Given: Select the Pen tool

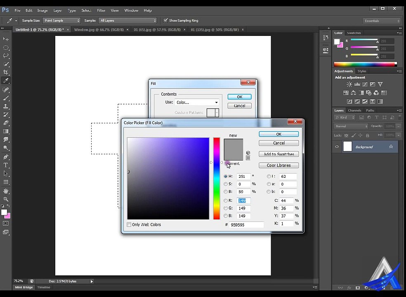Looking at the screenshot, I should coord(6,157).
